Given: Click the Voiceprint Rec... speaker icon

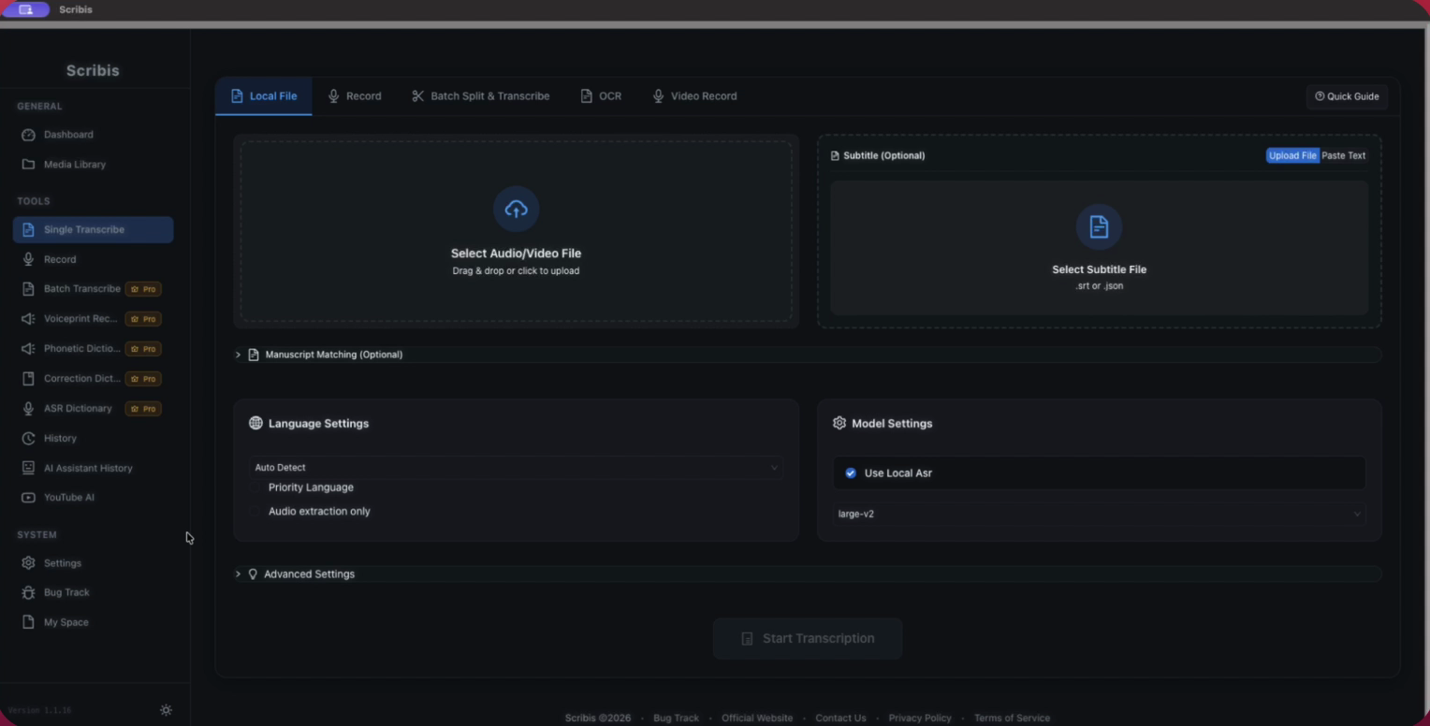Looking at the screenshot, I should 28,319.
